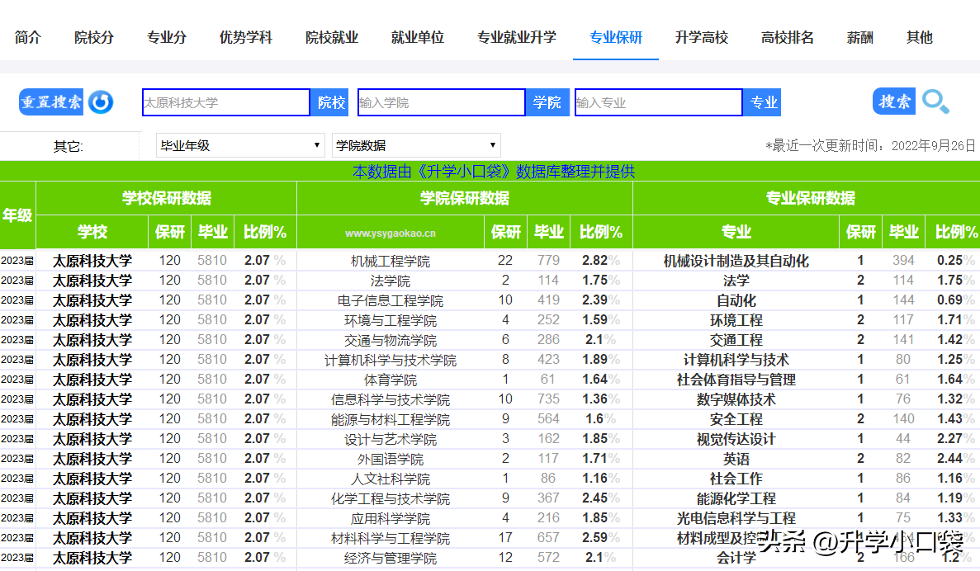
Task: Click the 信息科学与技术学院 cell
Action: [390, 400]
